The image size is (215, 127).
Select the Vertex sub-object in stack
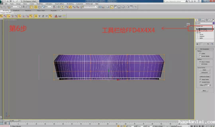(201, 35)
